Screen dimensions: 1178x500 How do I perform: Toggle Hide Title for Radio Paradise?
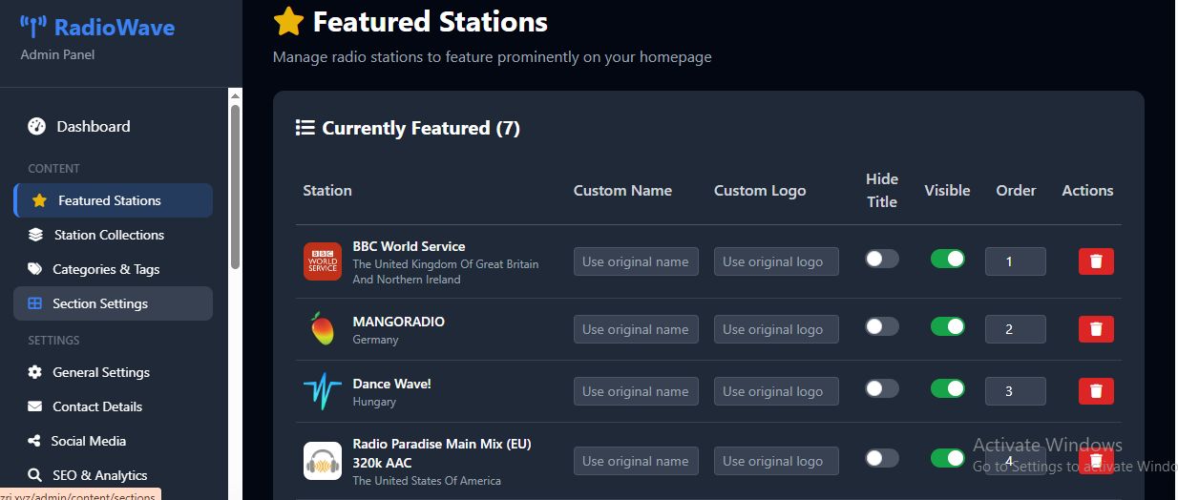881,458
